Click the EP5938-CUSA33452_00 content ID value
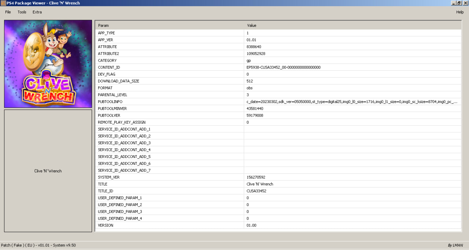Image resolution: width=469 pixels, height=250 pixels. [284, 67]
